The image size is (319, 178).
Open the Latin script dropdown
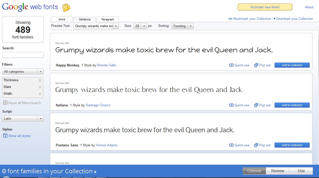(x=23, y=118)
